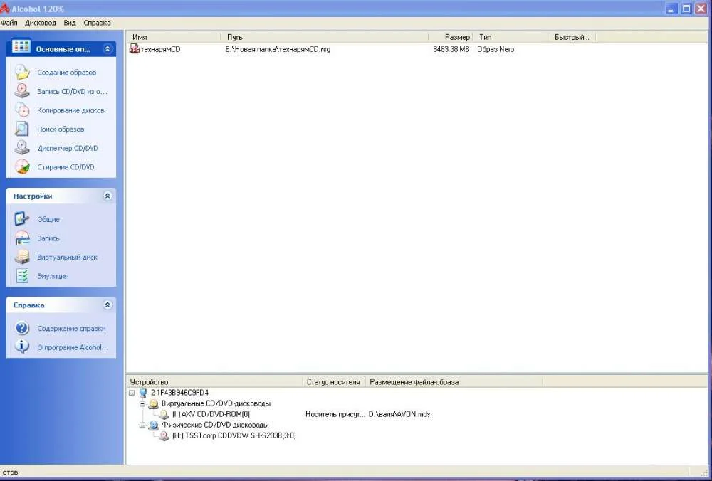Click the Виртуальные CD/DVD-дисководы node icon
Screen dimensions: 712x481
tap(154, 404)
